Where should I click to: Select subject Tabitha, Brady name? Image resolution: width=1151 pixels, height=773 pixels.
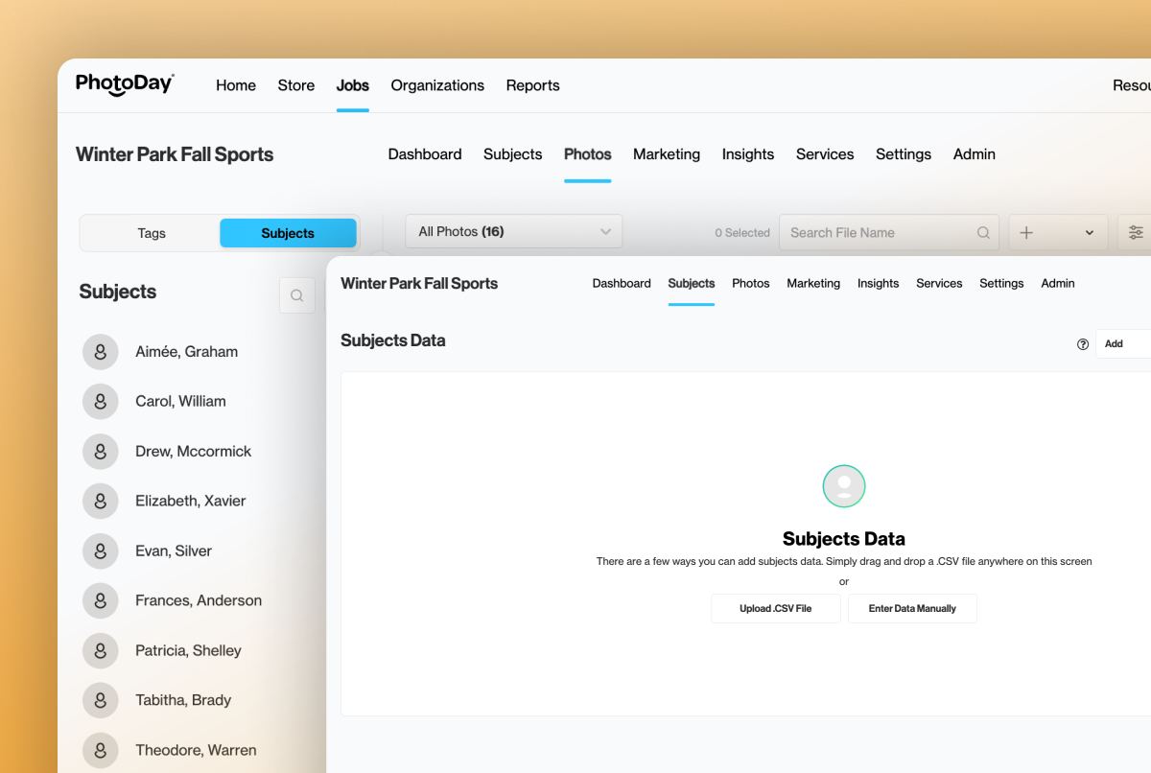click(x=183, y=701)
